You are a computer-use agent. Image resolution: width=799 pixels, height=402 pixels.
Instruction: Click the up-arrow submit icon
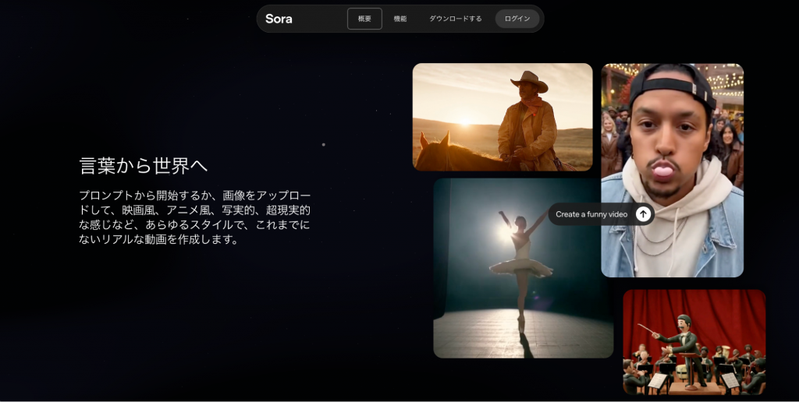tap(643, 214)
